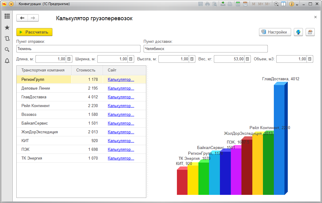This screenshot has width=322, height=203.
Task: Sort by Стоимость column header
Action: pos(87,70)
